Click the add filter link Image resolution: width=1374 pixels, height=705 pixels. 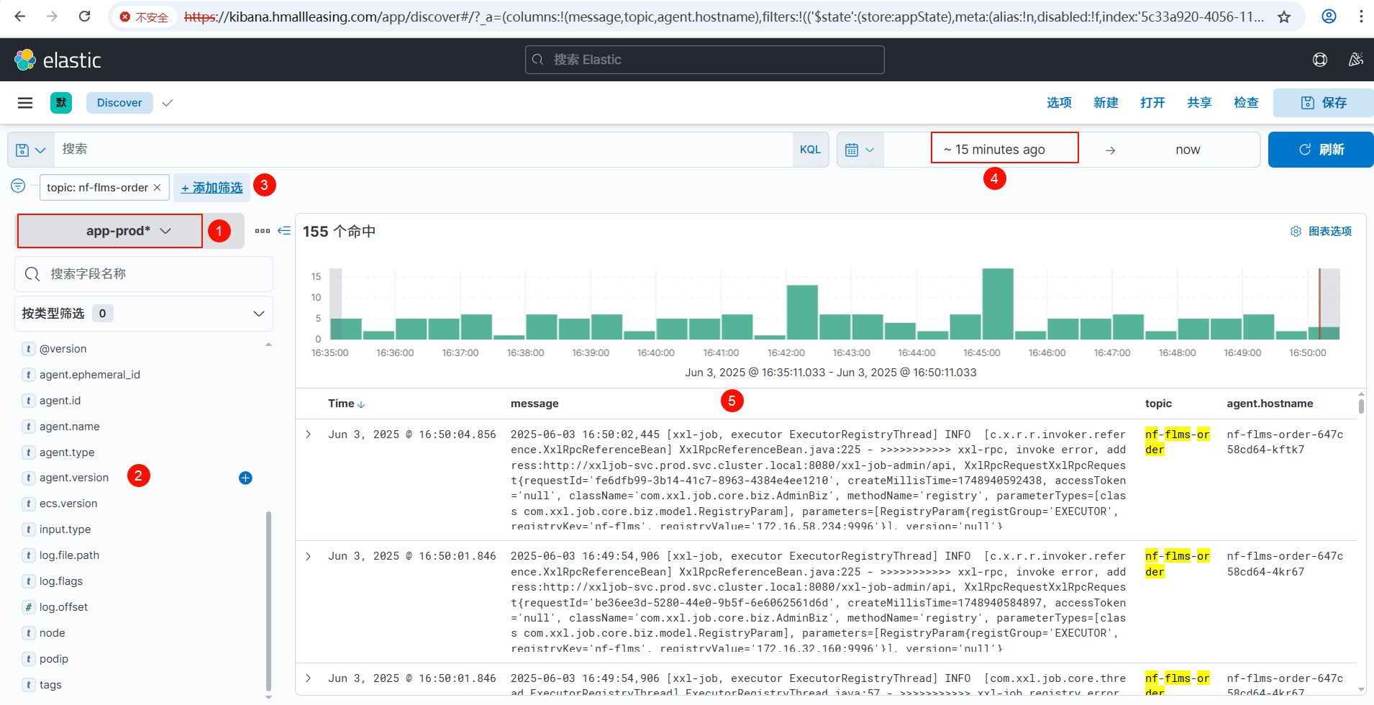coord(212,188)
